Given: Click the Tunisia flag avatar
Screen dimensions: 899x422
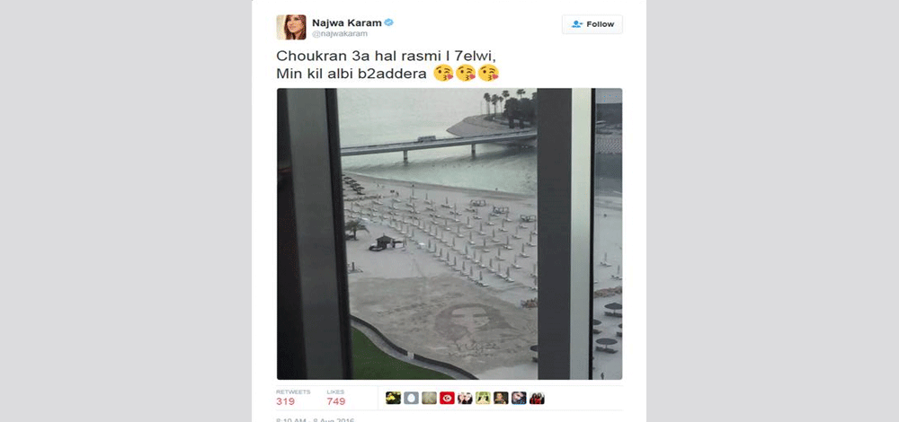Looking at the screenshot, I should [x=447, y=398].
